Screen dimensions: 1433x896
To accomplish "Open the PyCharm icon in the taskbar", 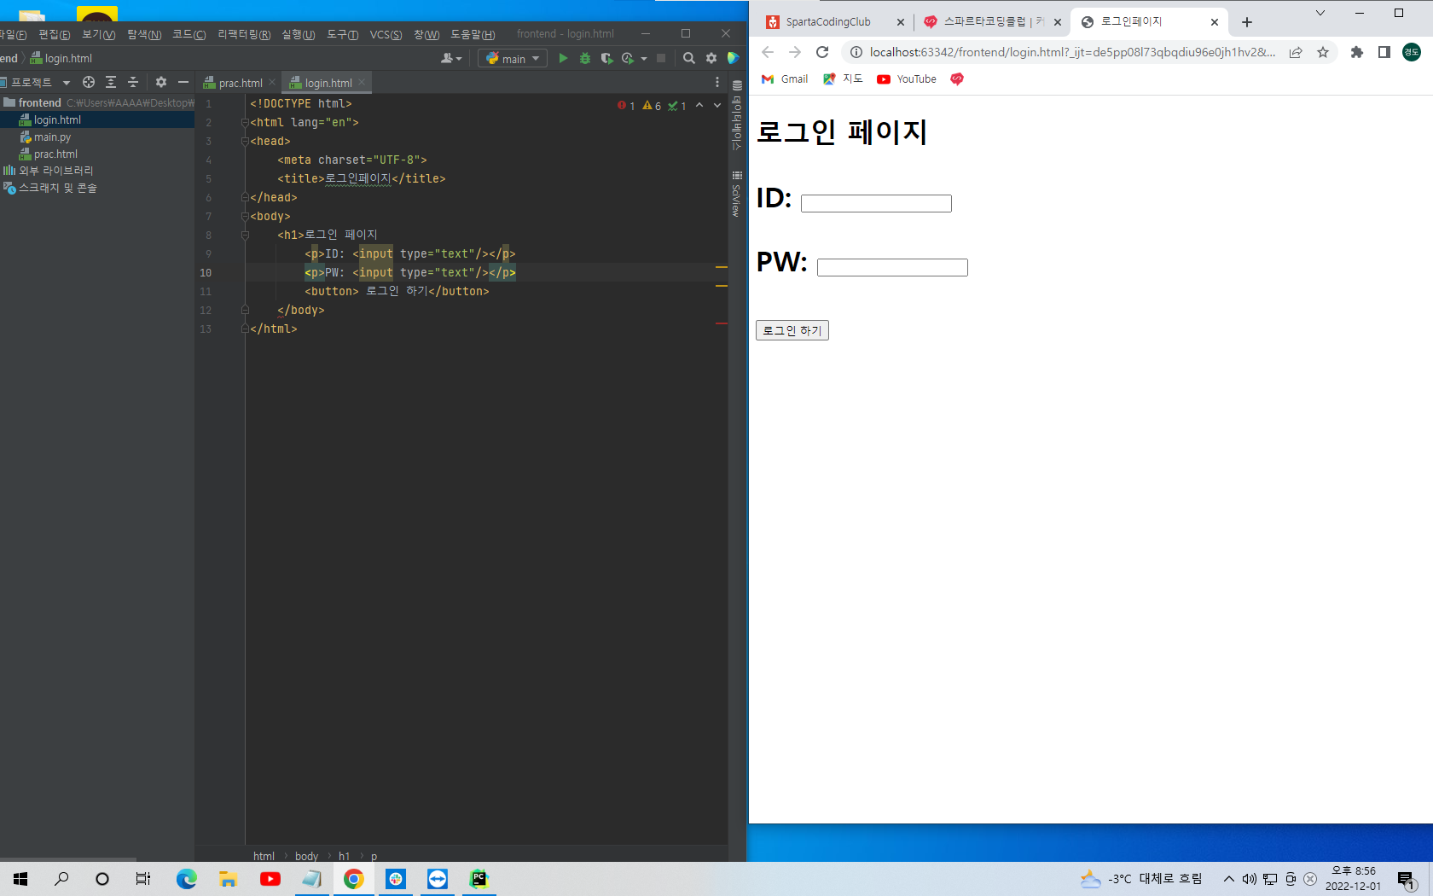I will tap(479, 878).
